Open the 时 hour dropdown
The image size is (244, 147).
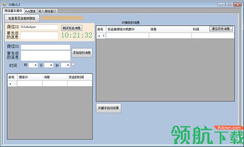tap(33, 65)
